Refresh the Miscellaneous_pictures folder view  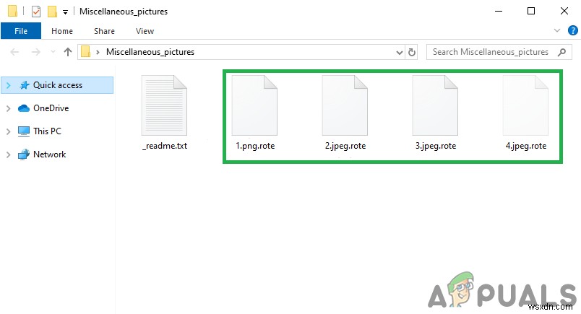[412, 52]
